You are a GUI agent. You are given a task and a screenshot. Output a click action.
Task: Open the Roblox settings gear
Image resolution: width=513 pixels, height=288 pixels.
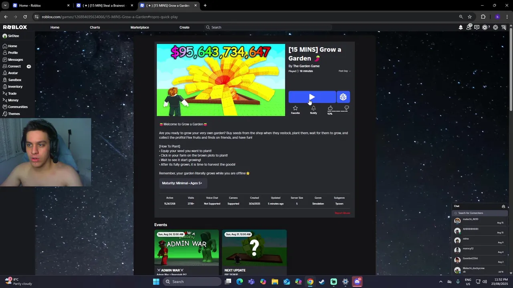click(495, 27)
